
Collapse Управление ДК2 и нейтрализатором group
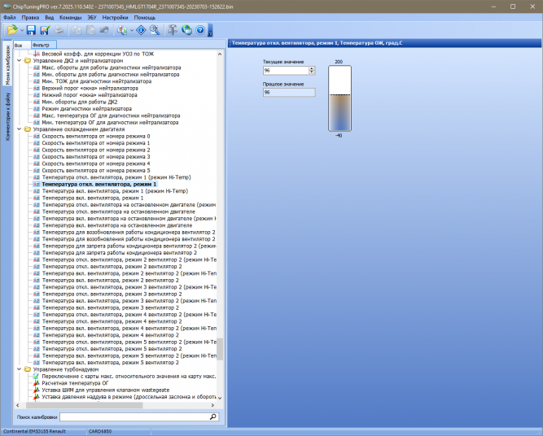pos(20,60)
